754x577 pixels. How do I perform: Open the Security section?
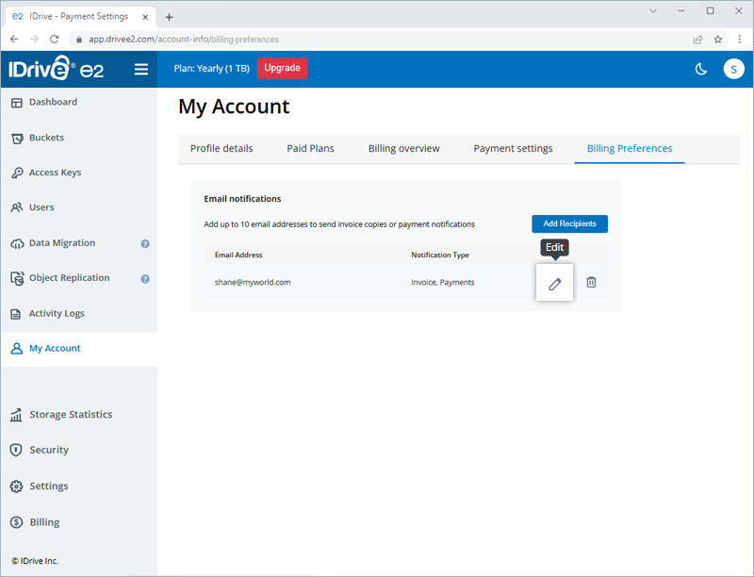[48, 451]
